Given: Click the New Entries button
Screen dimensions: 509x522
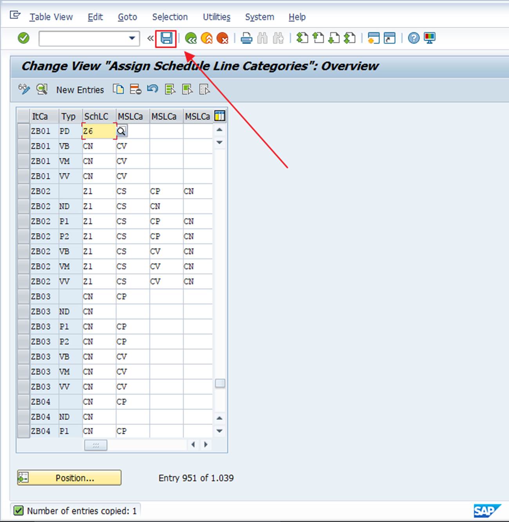Looking at the screenshot, I should (x=80, y=90).
